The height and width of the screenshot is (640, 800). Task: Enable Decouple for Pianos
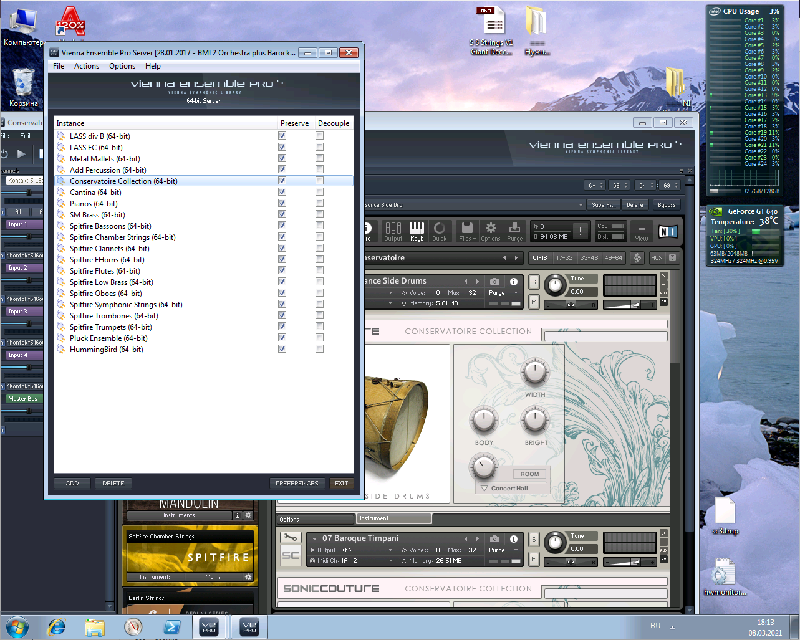319,203
